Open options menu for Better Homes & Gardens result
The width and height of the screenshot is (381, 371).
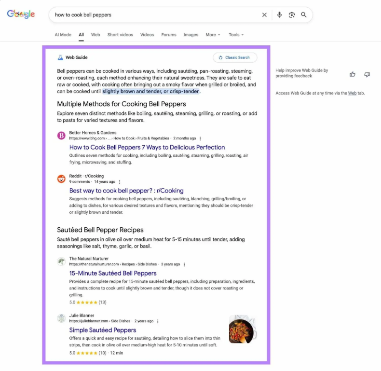pos(200,138)
